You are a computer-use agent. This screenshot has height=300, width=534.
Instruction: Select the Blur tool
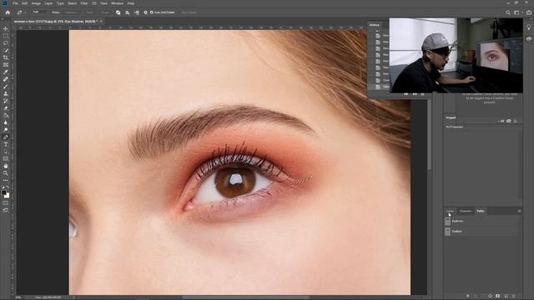tap(6, 122)
